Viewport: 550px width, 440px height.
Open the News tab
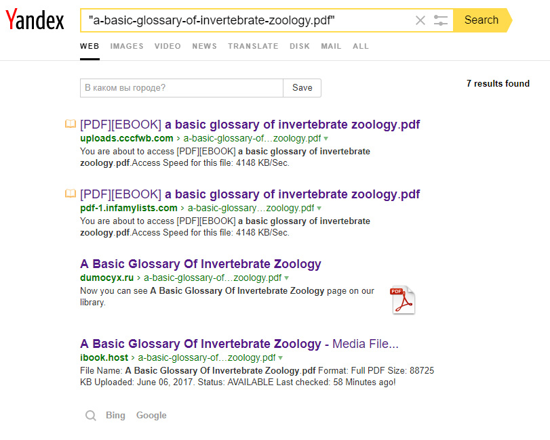click(x=204, y=46)
